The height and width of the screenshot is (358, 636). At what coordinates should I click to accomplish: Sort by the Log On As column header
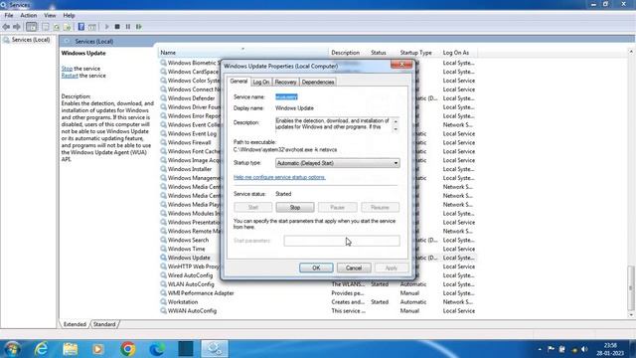458,53
